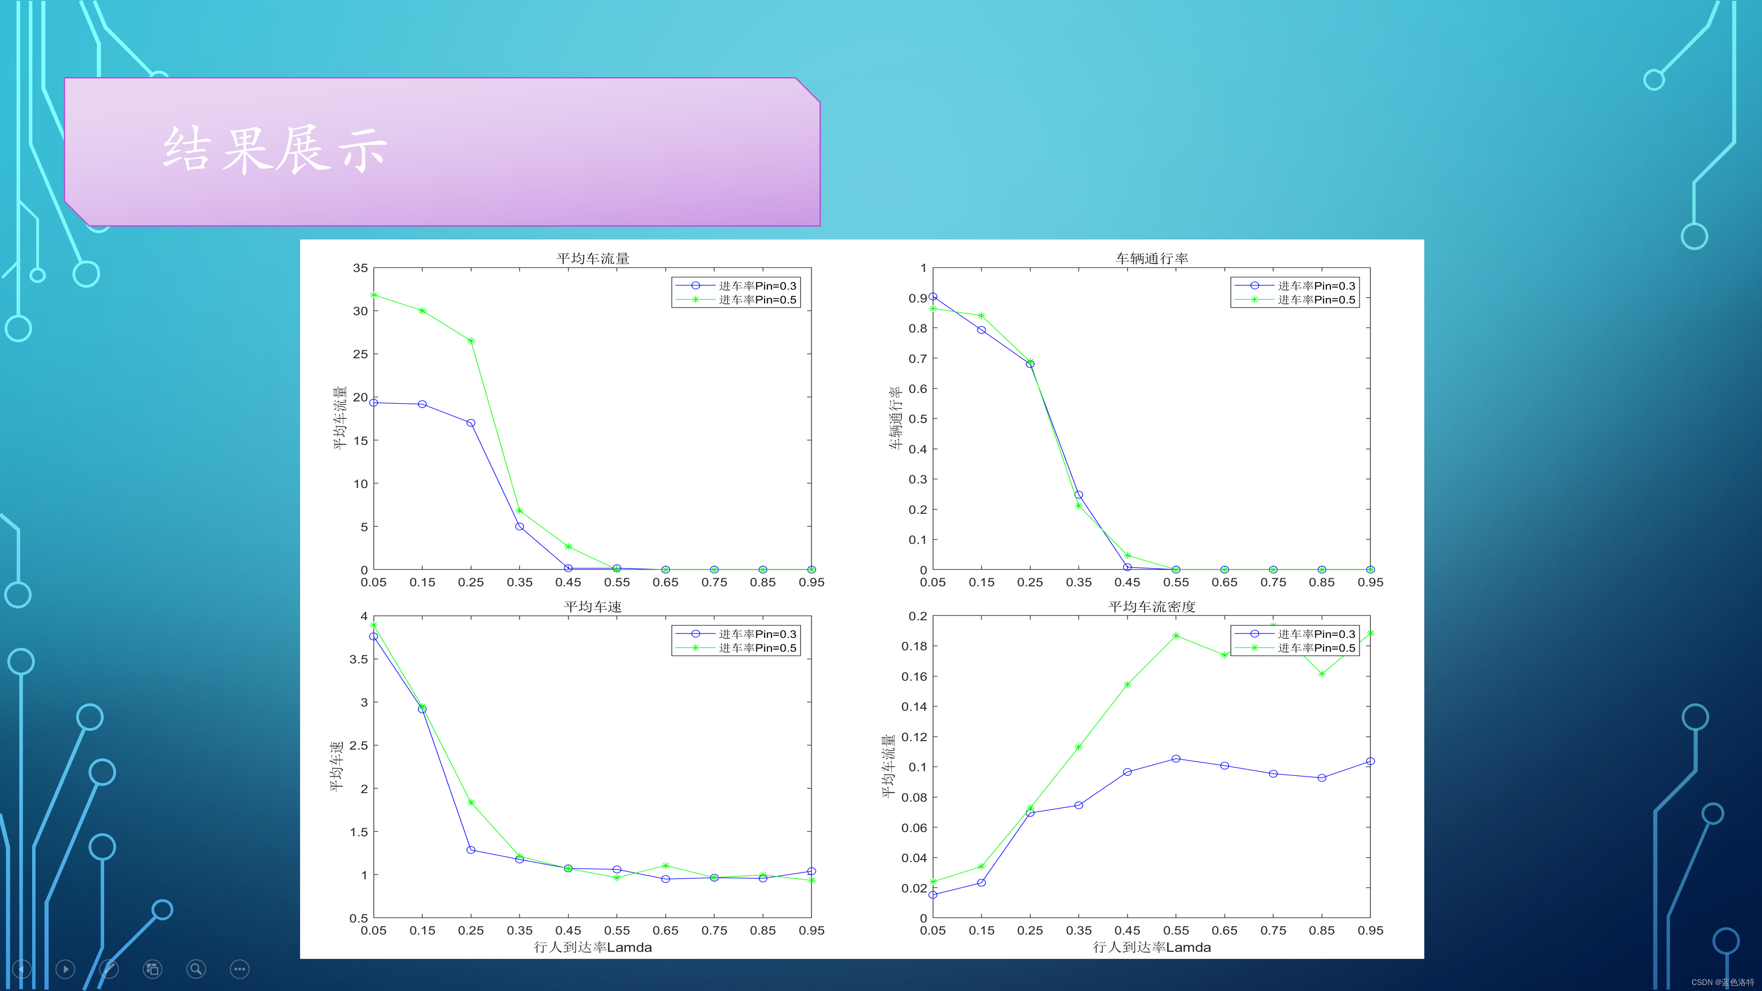Click the 平均车流量 chart title
The height and width of the screenshot is (991, 1762).
click(592, 258)
